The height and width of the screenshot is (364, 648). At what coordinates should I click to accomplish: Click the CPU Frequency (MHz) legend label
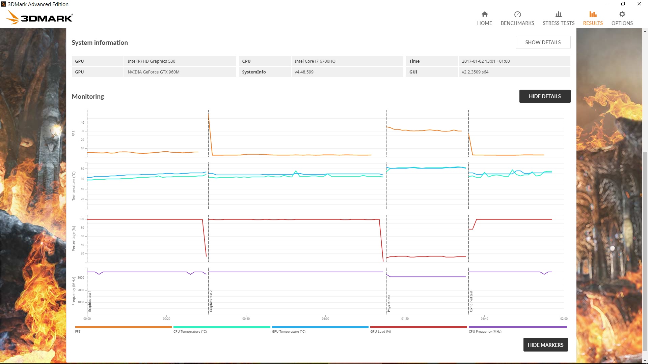485,332
